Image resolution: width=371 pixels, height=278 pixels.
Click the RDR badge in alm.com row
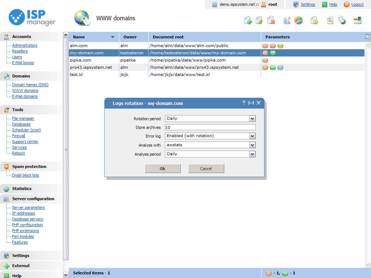pos(273,46)
